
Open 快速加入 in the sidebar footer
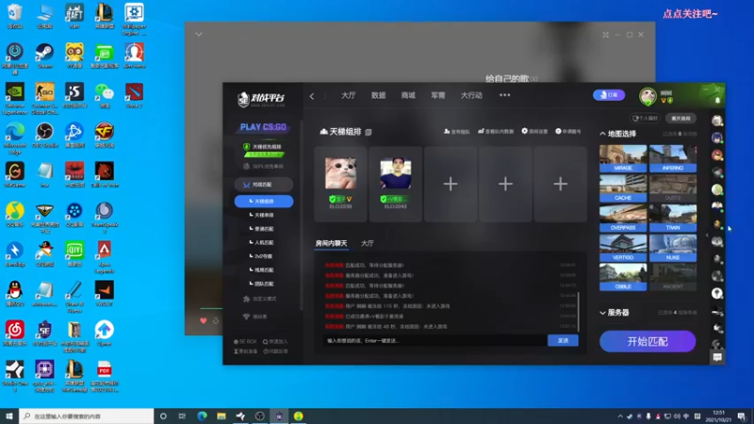pyautogui.click(x=275, y=341)
